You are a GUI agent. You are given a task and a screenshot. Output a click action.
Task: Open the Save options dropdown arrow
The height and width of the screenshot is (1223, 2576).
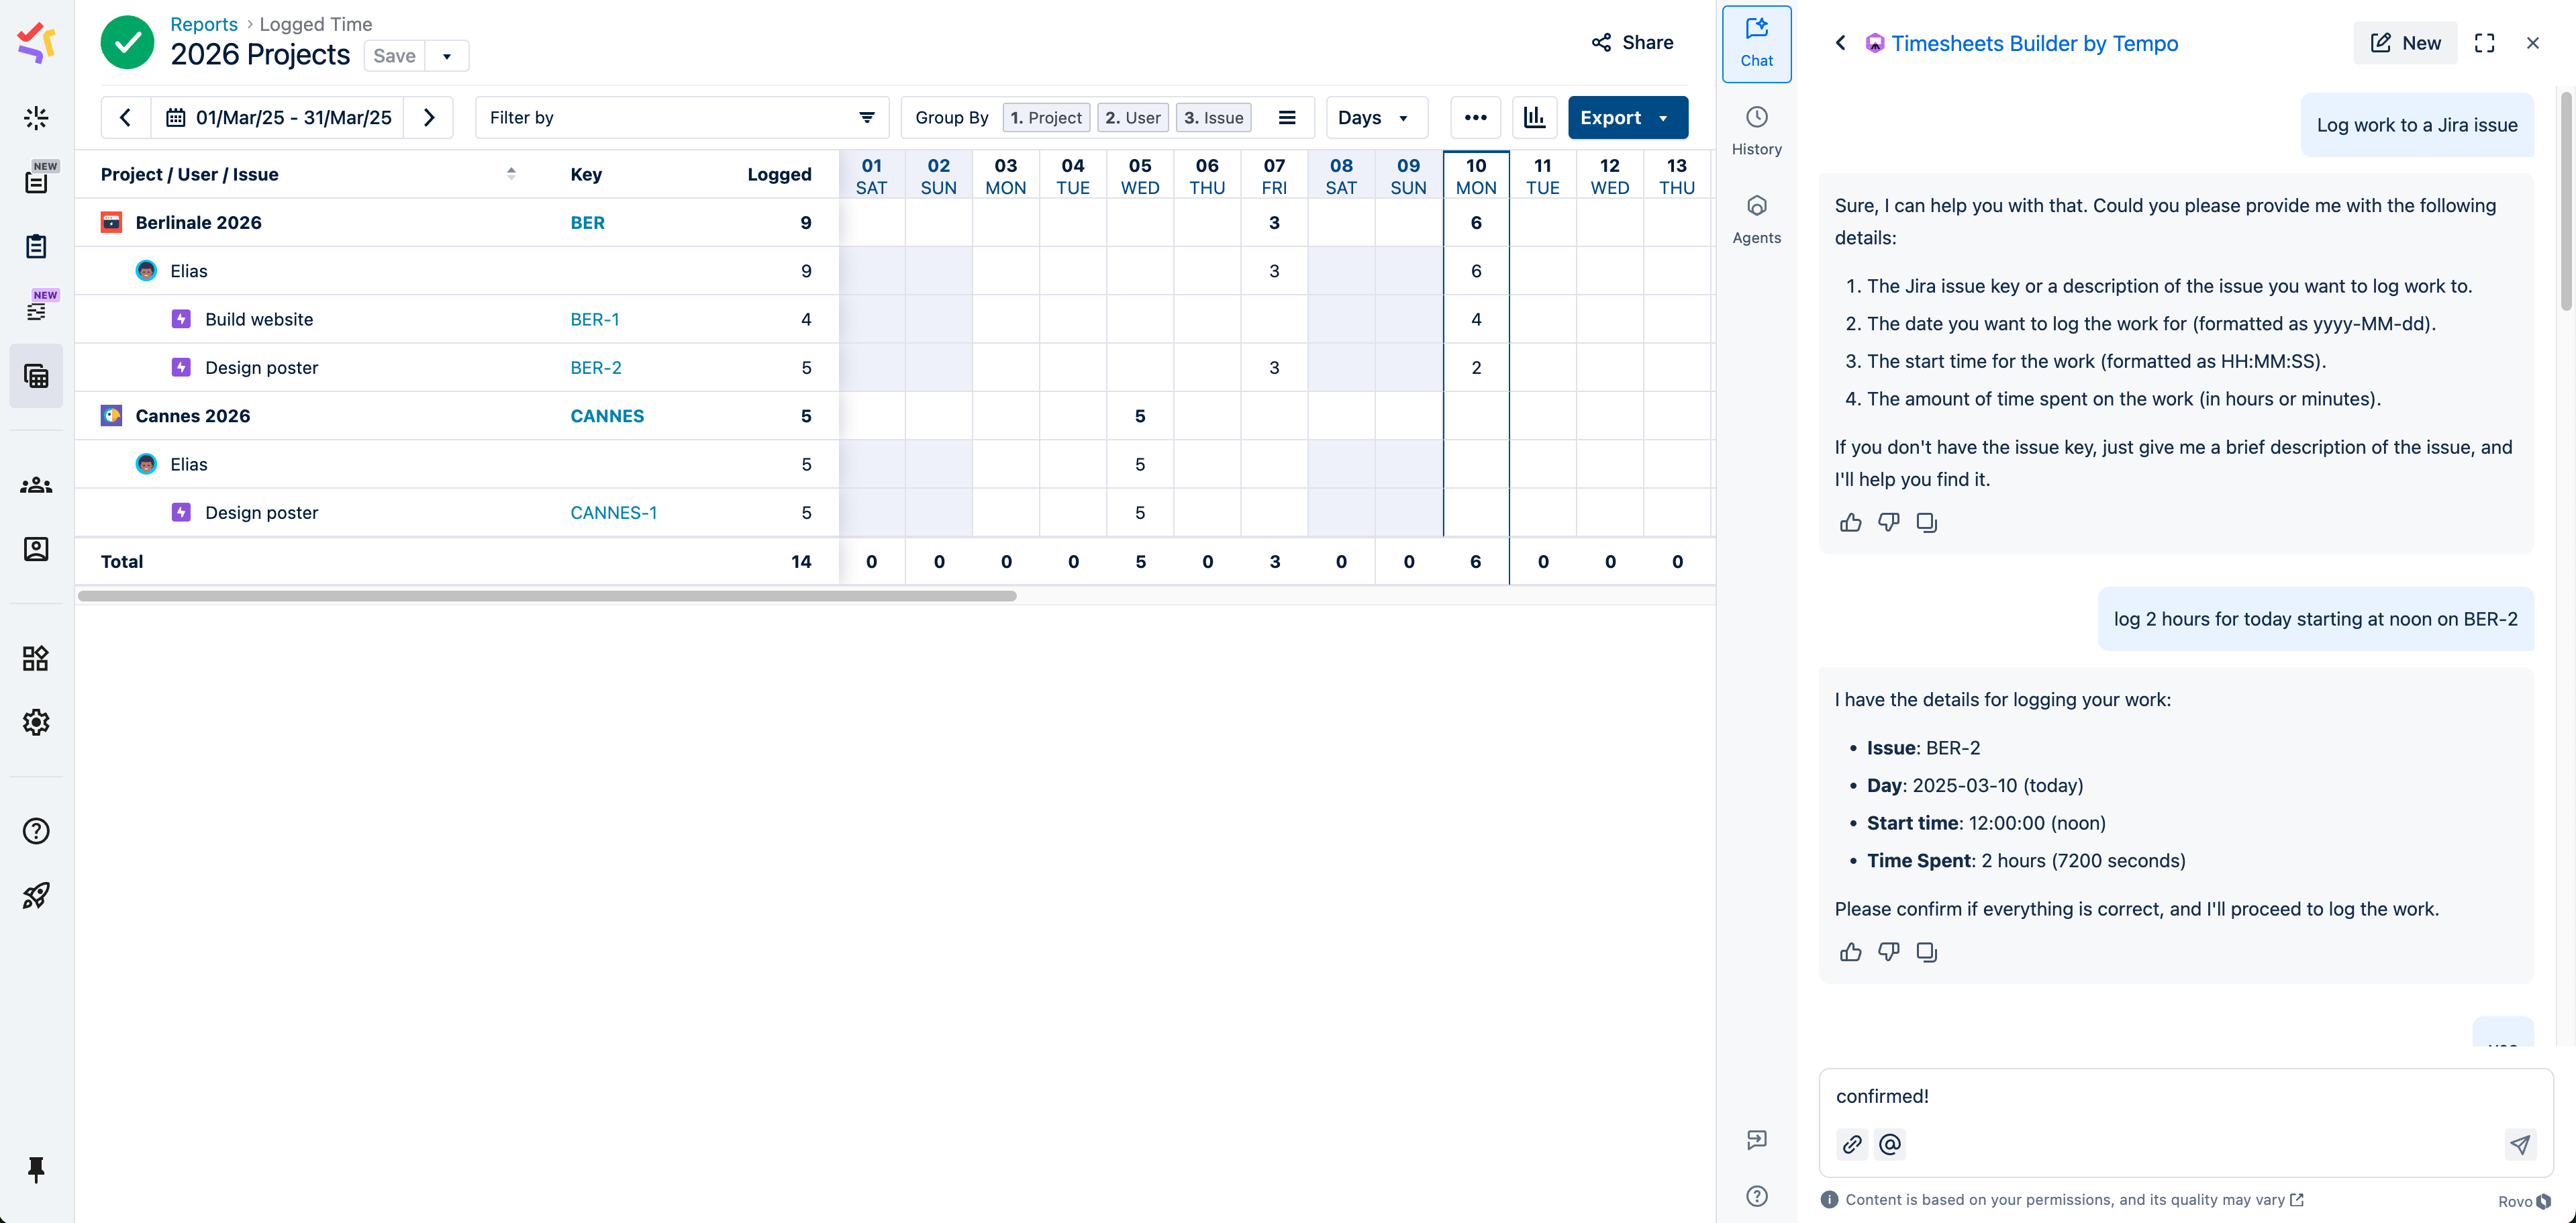click(447, 56)
